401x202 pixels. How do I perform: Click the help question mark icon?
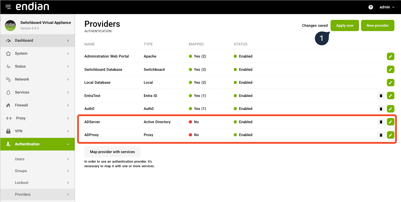coord(371,7)
